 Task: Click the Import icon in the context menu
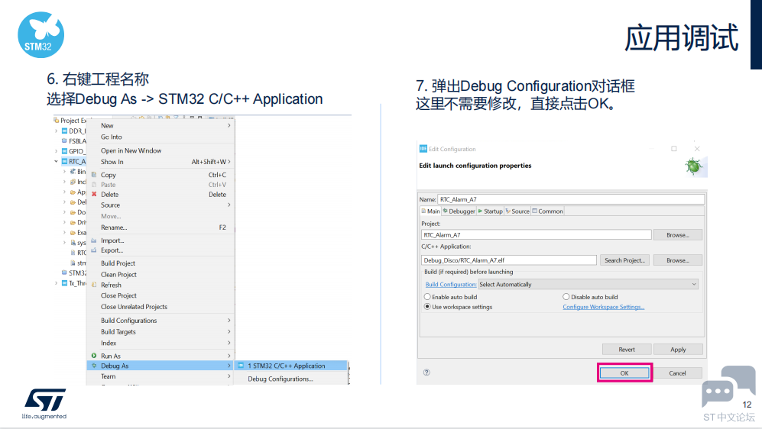pos(94,240)
